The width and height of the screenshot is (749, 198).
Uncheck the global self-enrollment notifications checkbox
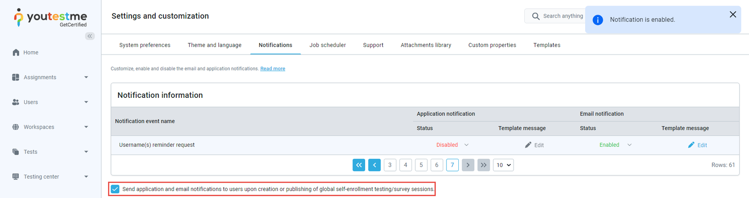tap(115, 189)
